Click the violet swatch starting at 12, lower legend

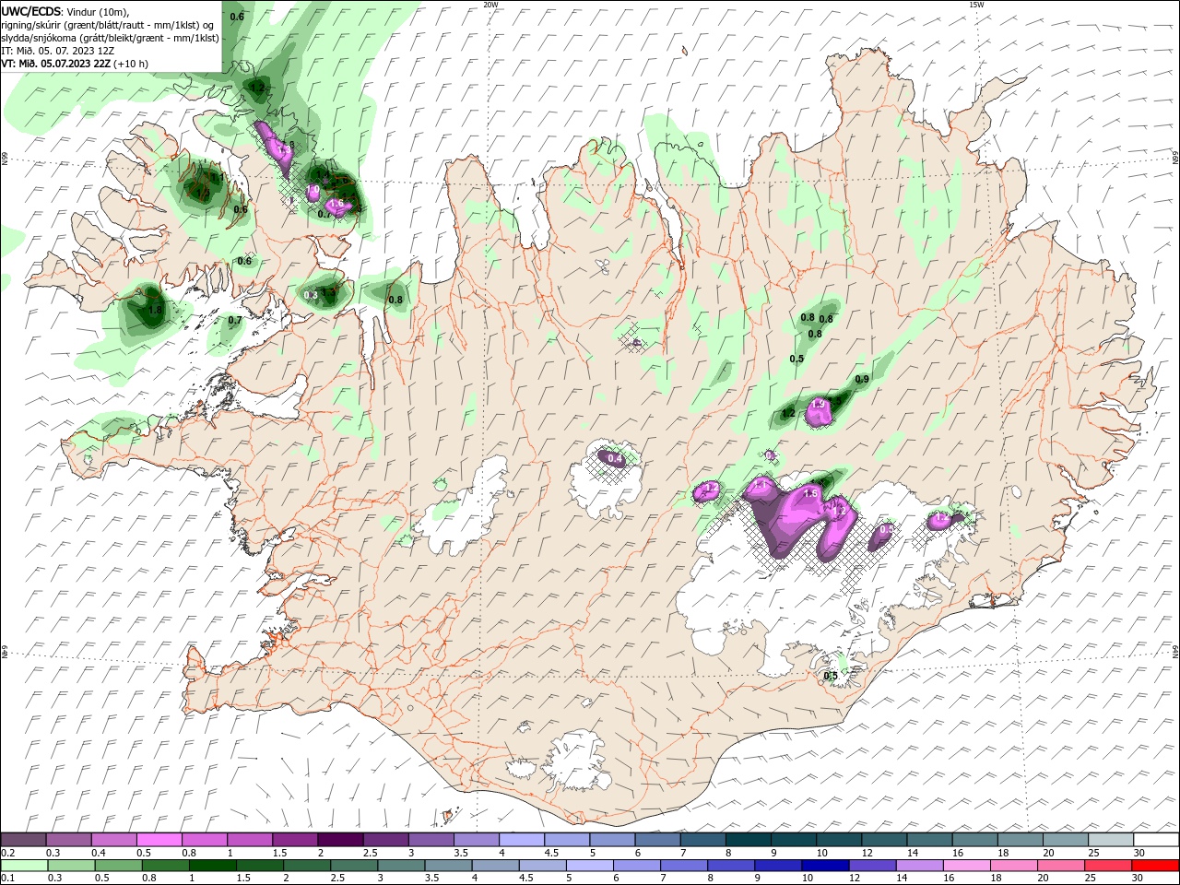(872, 866)
